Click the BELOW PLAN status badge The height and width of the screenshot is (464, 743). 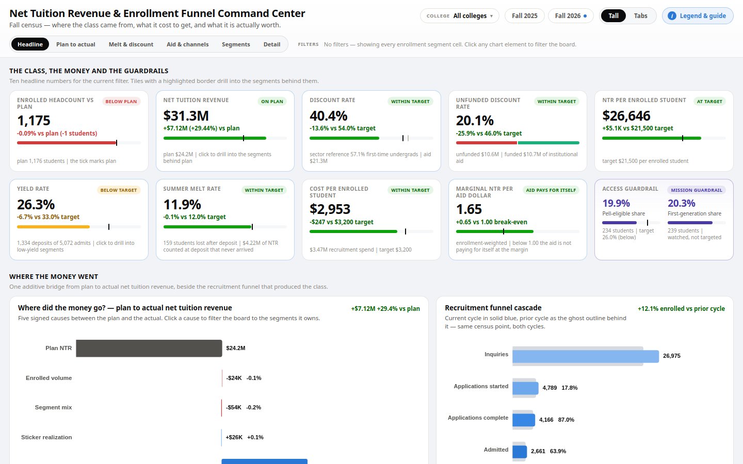coord(121,102)
